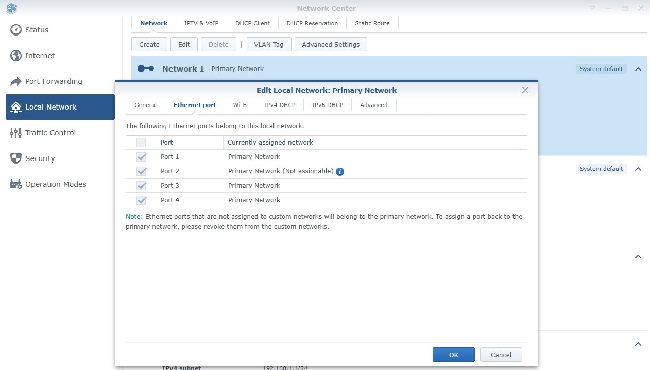Toggle the Port 1 checkbox
This screenshot has width=650, height=370.
click(141, 157)
